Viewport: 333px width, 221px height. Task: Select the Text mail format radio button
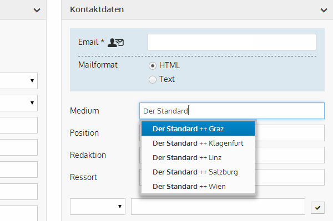point(153,80)
